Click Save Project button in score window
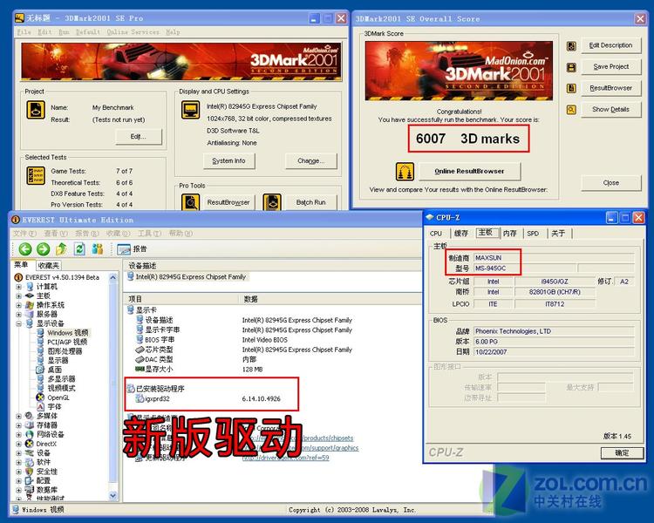Screen dimensions: 654x523 click(611, 67)
